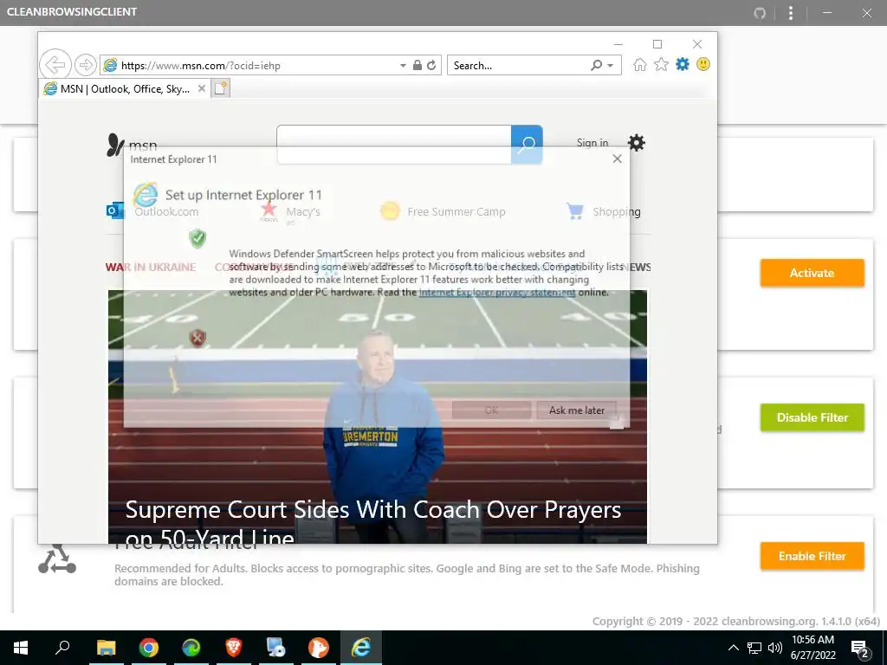
Task: Click the smiley feedback icon in IE
Action: coord(703,64)
